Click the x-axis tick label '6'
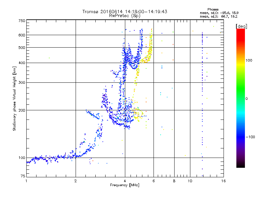The image size is (263, 197). [154, 181]
